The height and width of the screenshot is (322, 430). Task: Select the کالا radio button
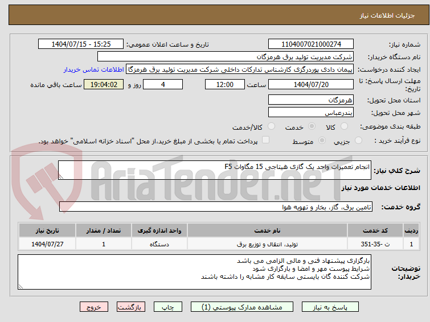344,126
